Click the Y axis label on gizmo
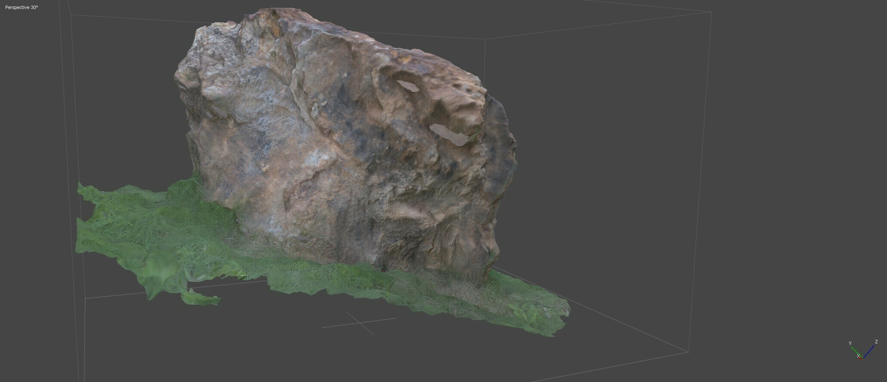Screen dimensions: 887x382 (850, 343)
